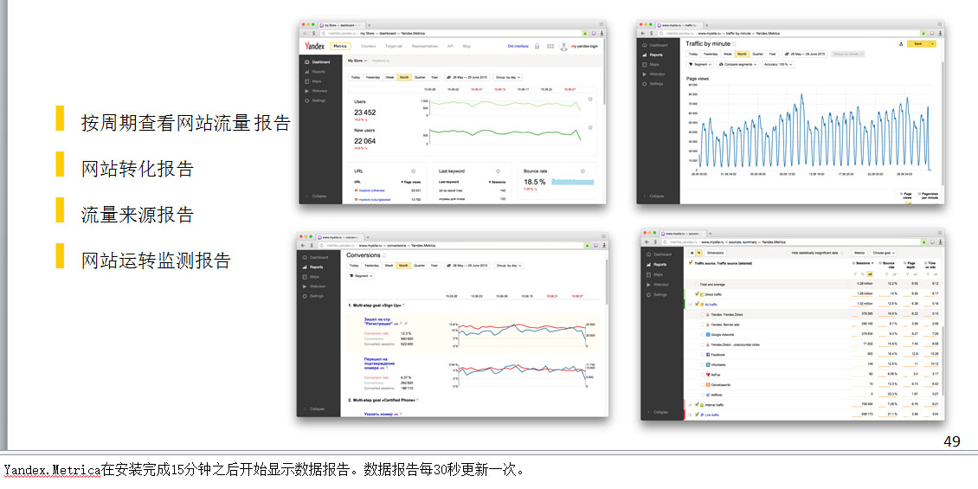Select Quarter period in Traffic by minute window
This screenshot has width=978, height=489.
[758, 55]
